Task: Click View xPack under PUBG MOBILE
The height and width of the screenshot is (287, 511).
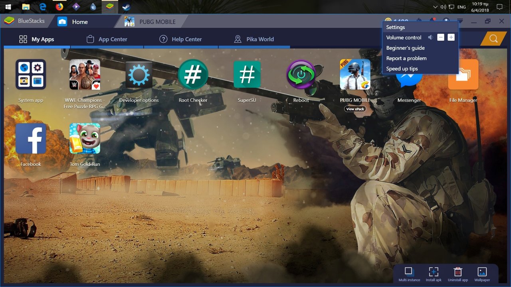Action: pos(355,109)
